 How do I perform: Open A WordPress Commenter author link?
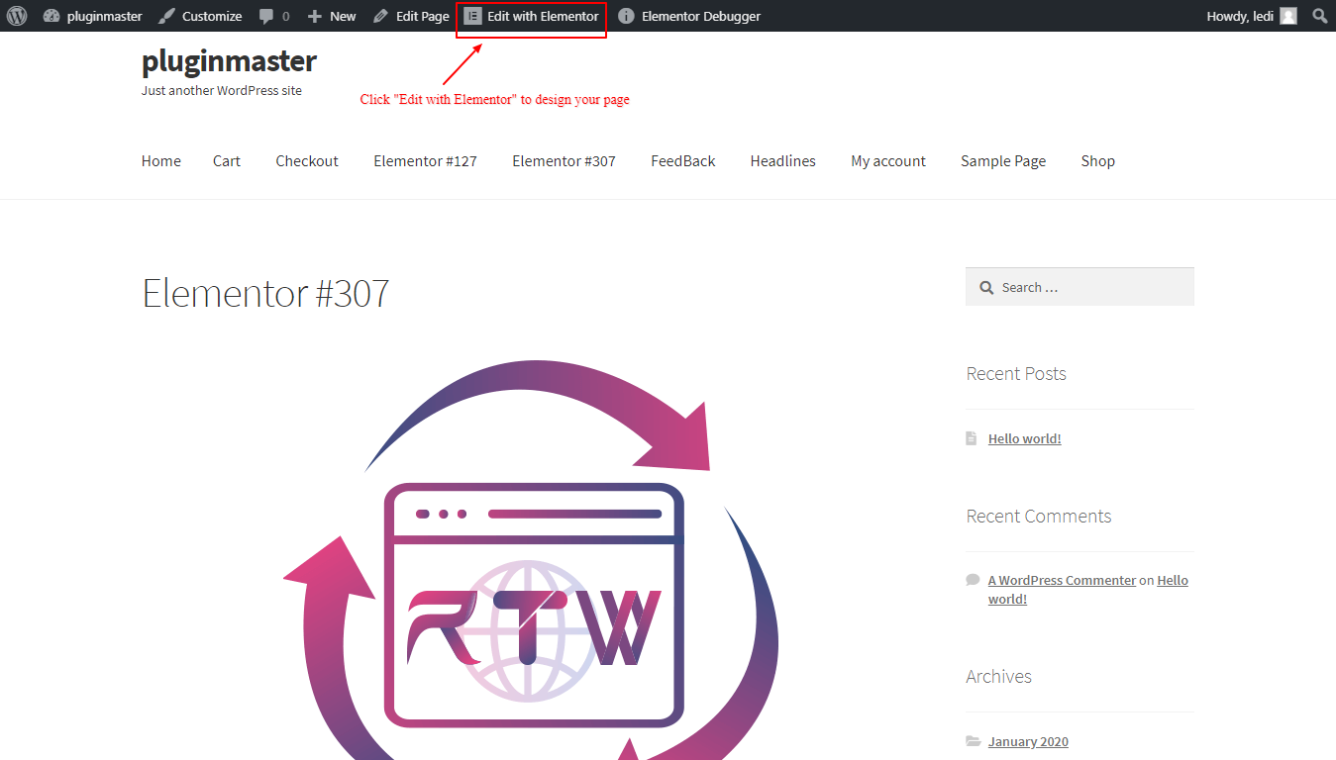(1062, 580)
